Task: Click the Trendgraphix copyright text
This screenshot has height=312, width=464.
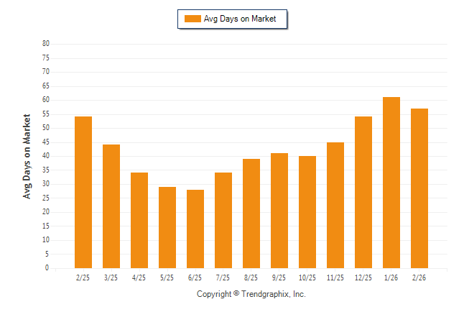Action: point(251,294)
